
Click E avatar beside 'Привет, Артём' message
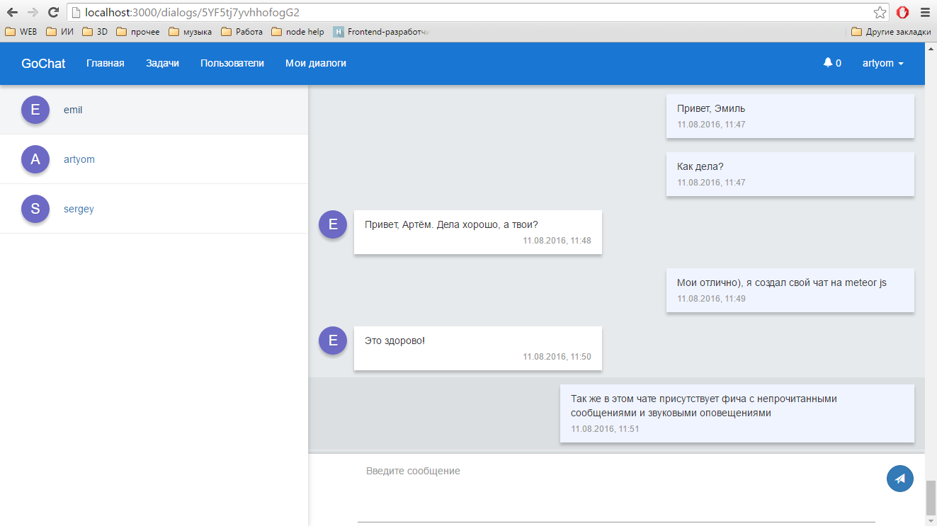click(333, 224)
